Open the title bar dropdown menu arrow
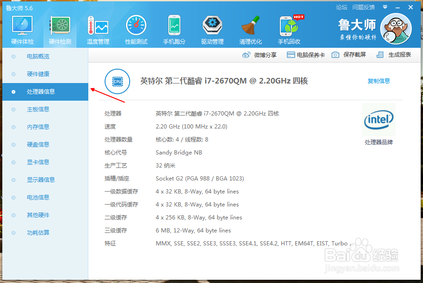The image size is (423, 283). pos(385,7)
